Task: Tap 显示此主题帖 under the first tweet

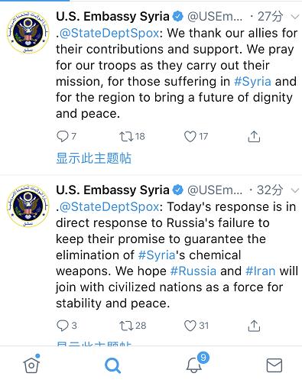Action: (93, 158)
